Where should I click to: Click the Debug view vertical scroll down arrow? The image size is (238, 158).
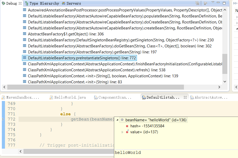(x=225, y=81)
